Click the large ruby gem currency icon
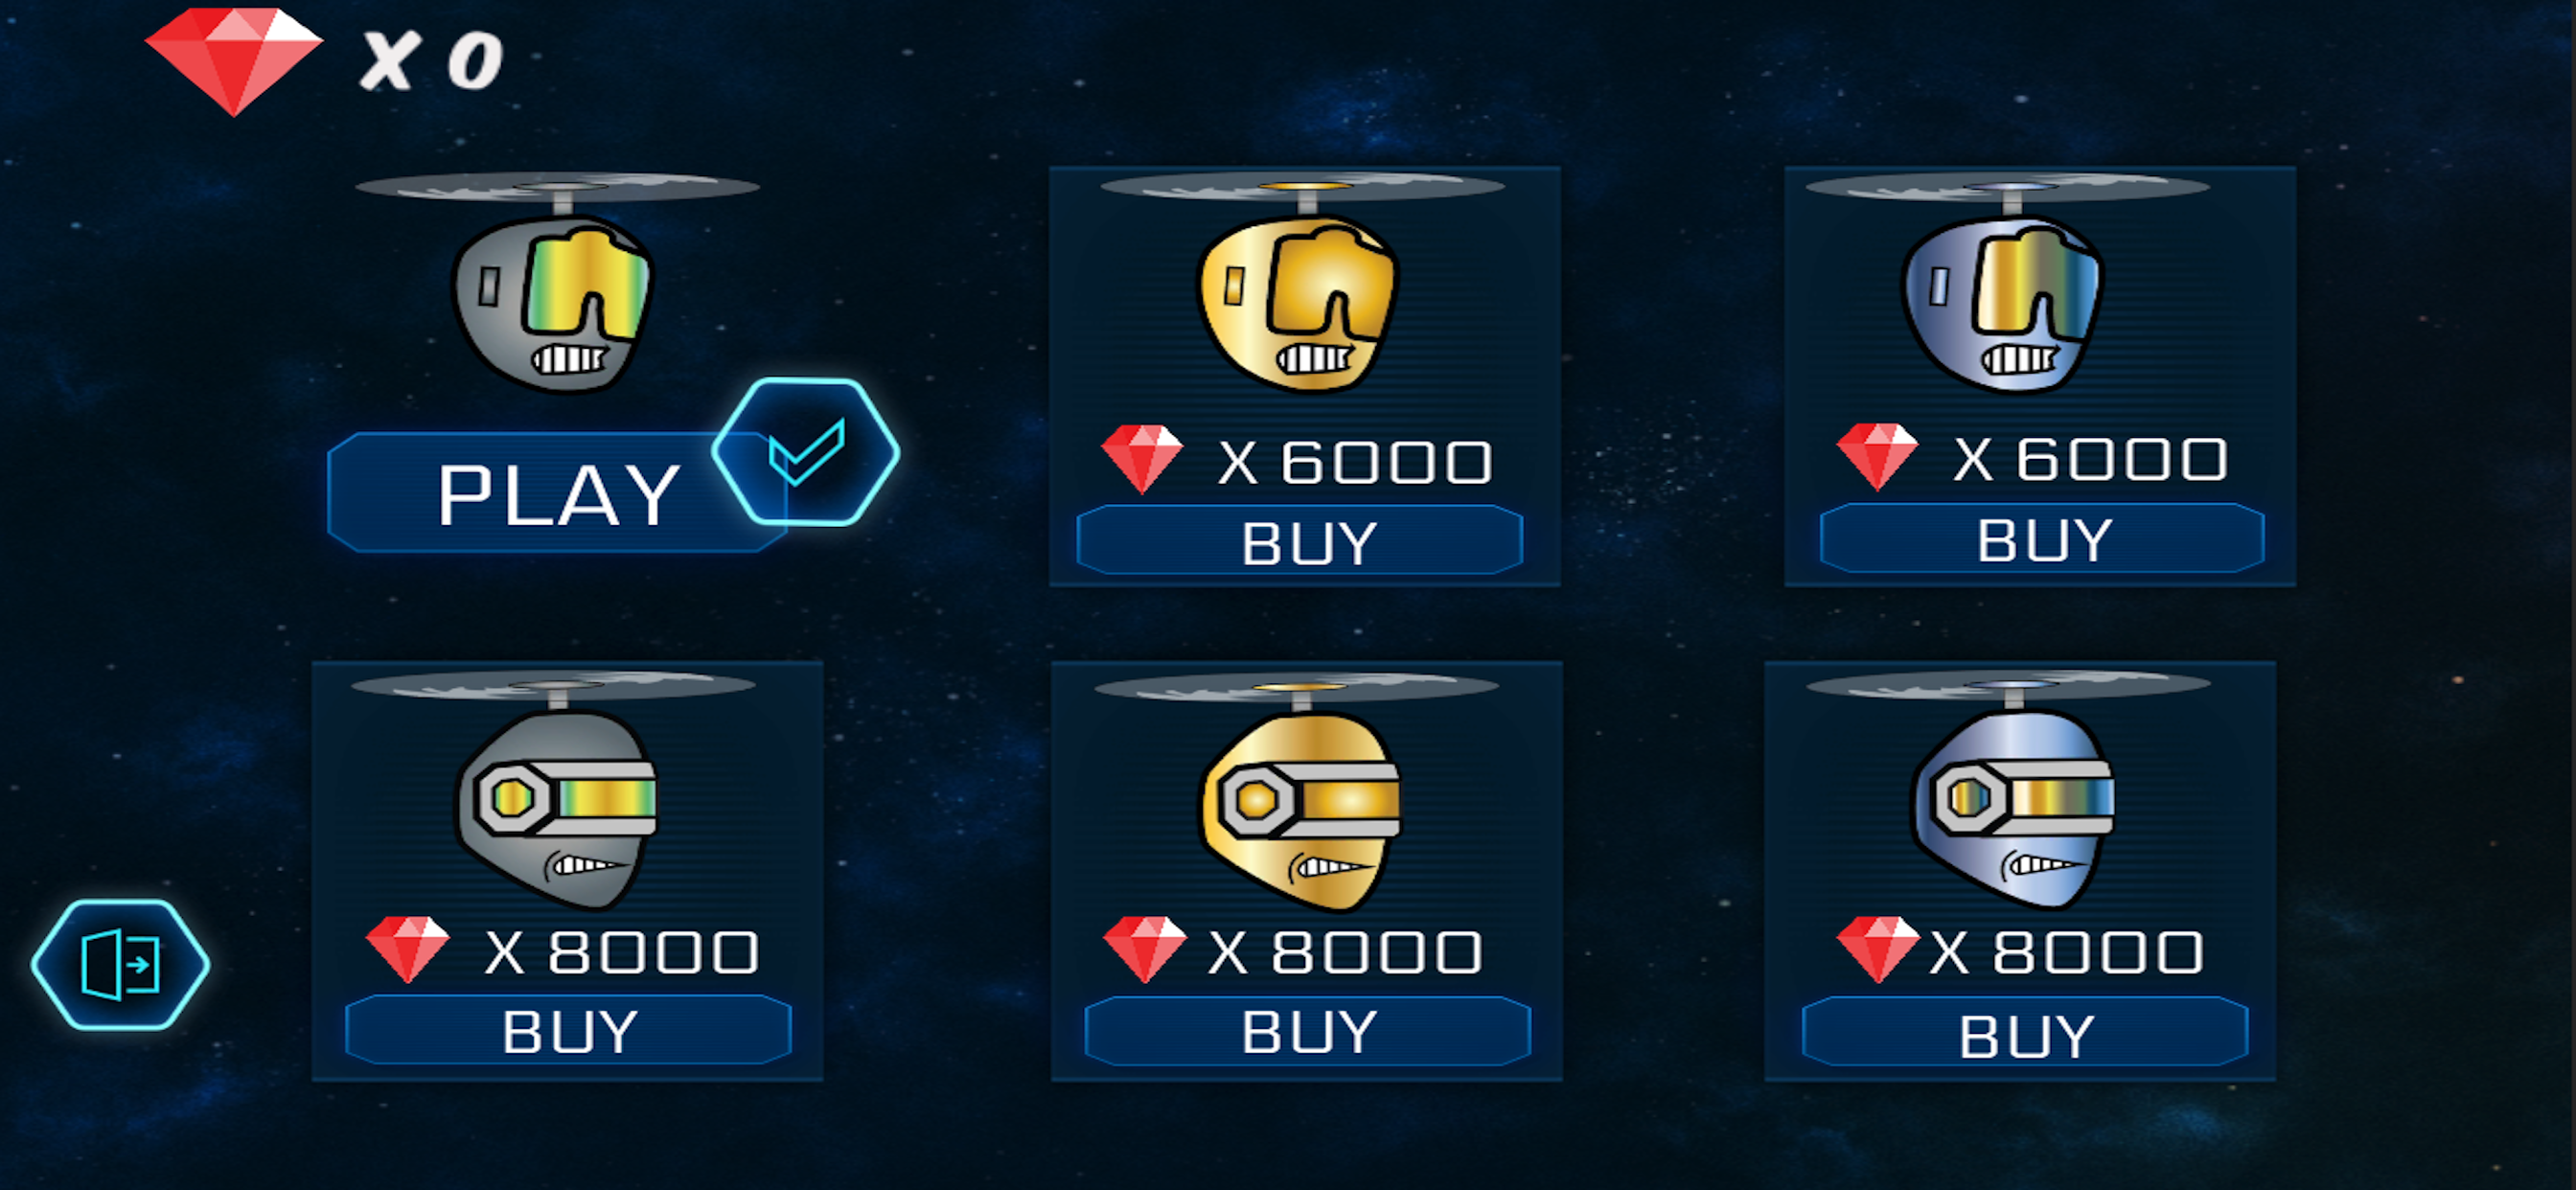The height and width of the screenshot is (1190, 2576). coord(234,61)
